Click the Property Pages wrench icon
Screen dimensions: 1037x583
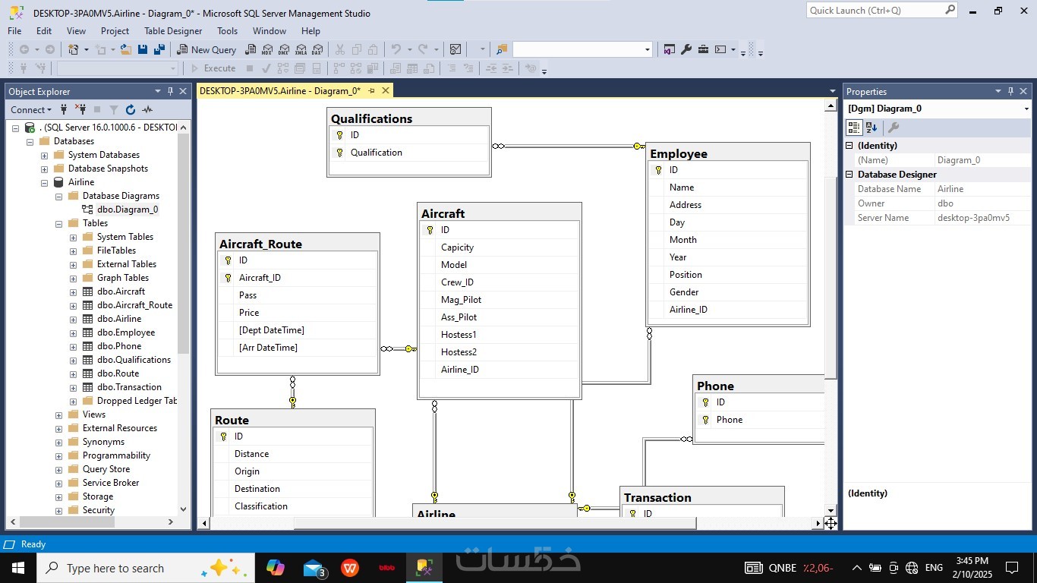894,128
